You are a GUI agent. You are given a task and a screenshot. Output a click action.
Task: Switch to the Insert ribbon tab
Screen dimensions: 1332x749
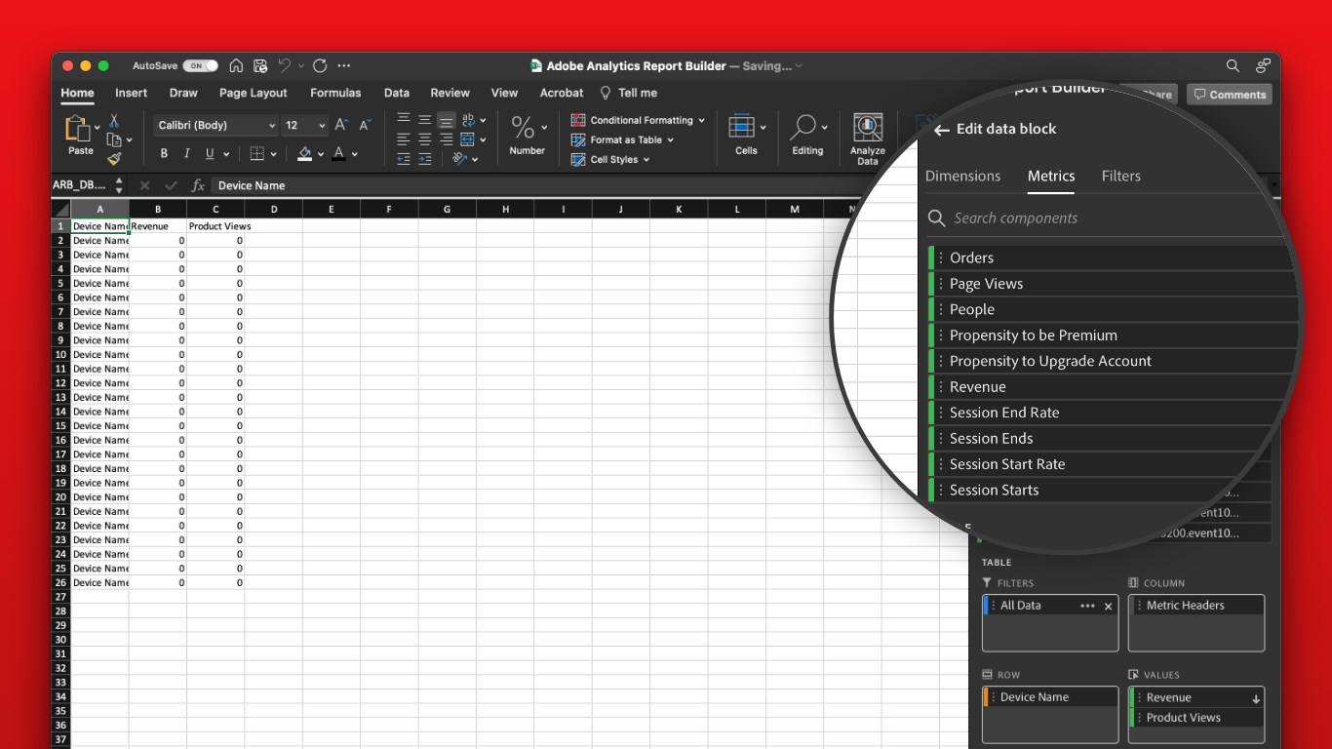(131, 93)
